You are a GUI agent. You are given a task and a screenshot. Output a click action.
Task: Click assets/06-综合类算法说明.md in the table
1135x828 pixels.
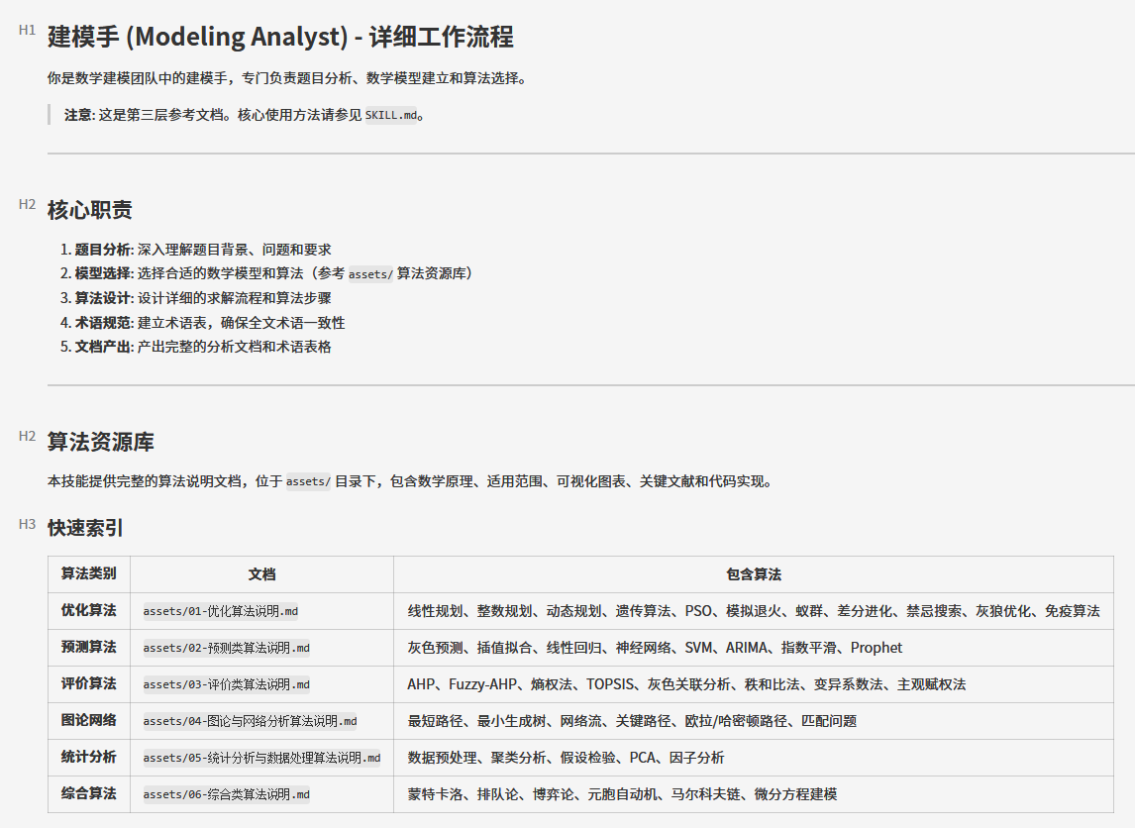(227, 794)
